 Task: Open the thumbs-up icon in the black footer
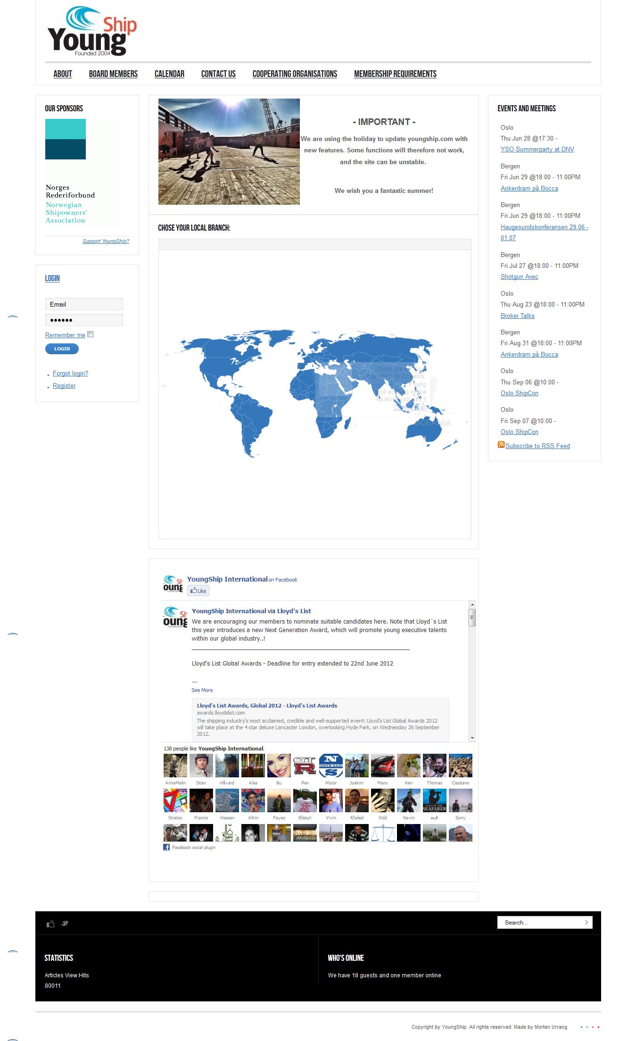50,924
